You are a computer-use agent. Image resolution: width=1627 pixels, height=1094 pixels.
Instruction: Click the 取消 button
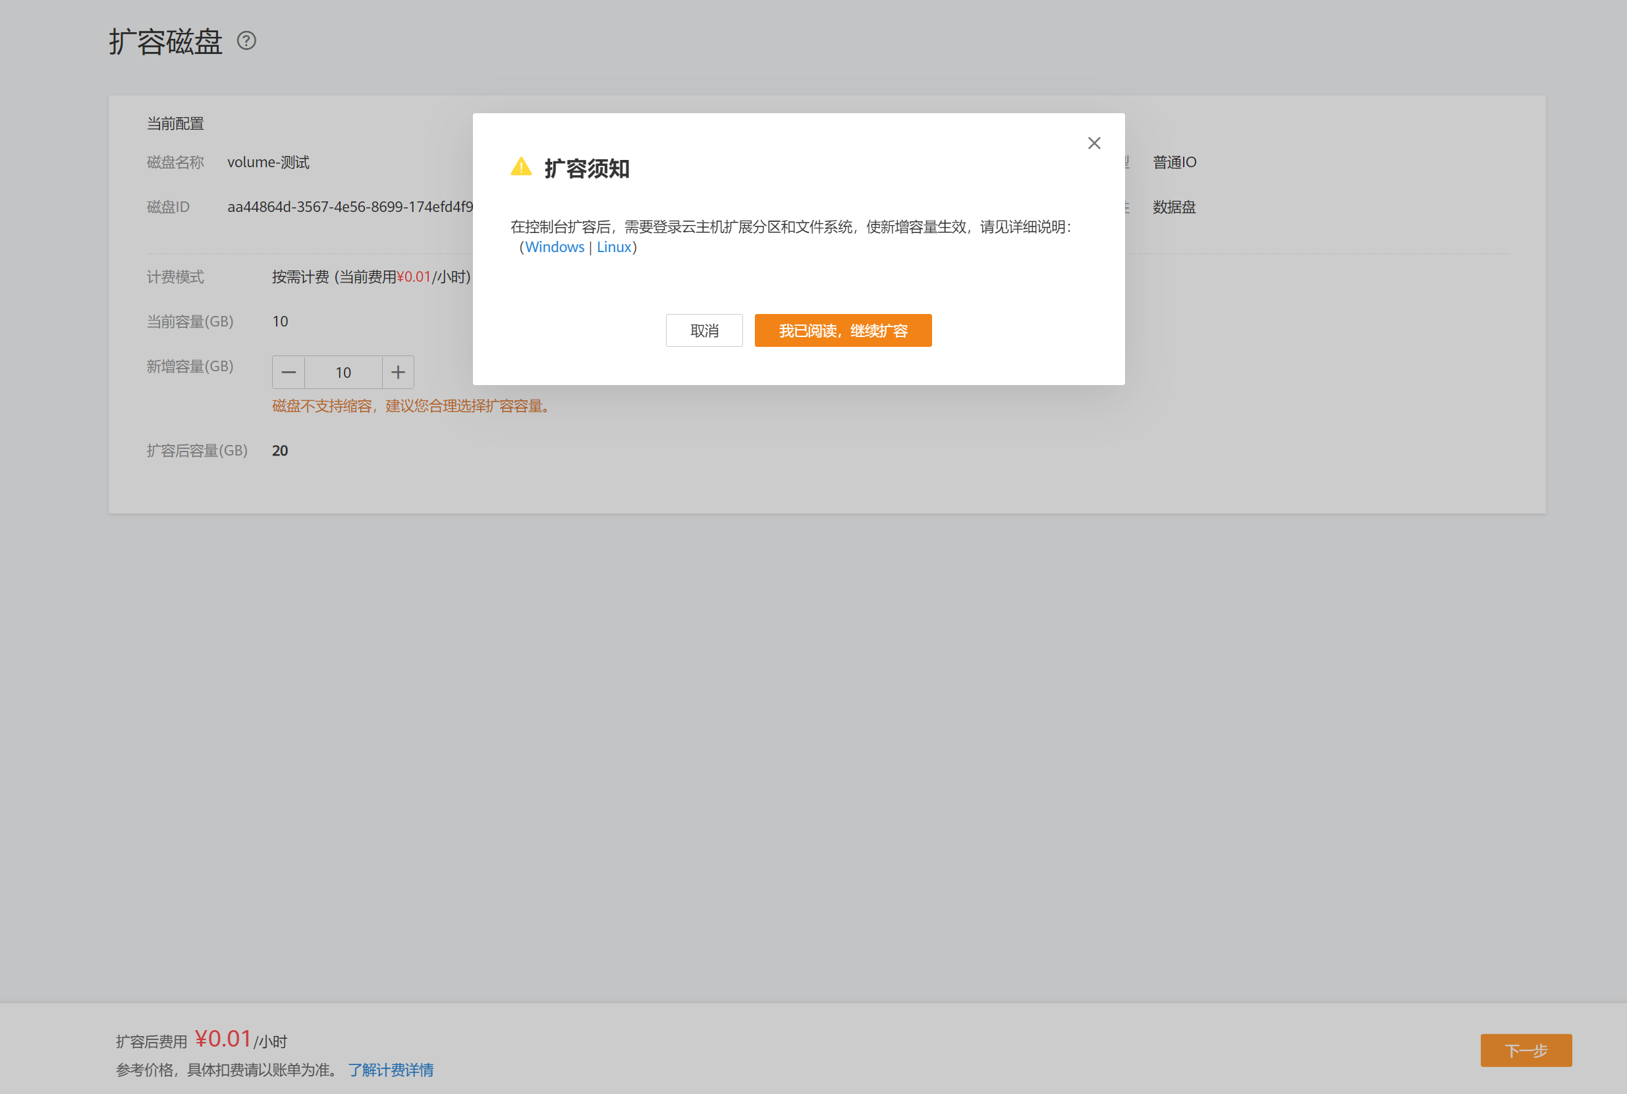[x=703, y=330]
